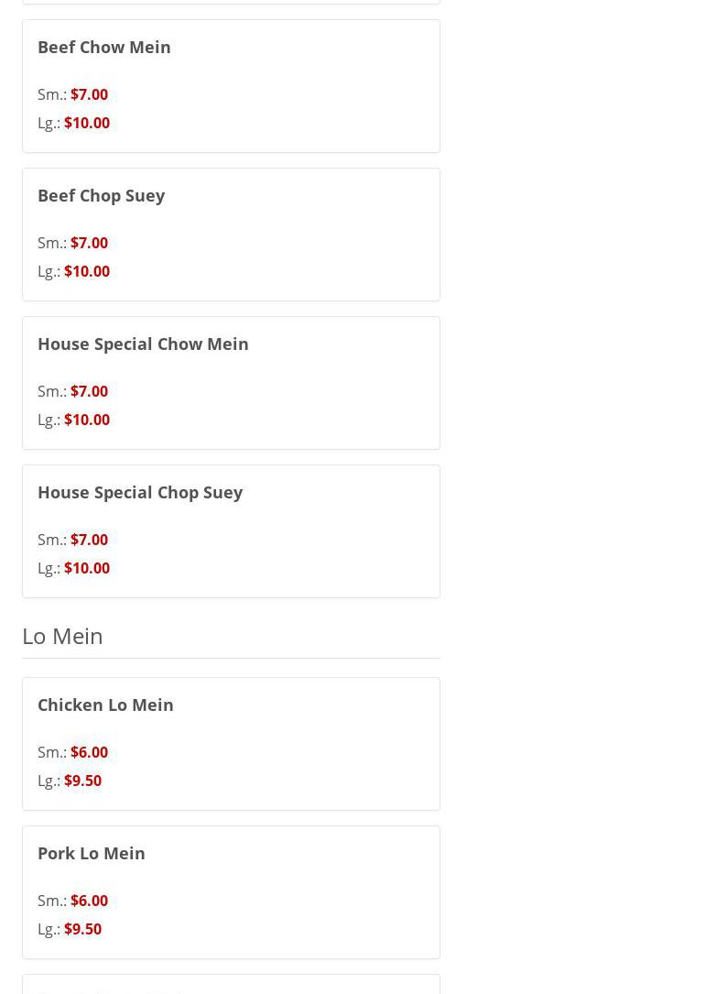Open House Special Chow Mein item

(143, 344)
